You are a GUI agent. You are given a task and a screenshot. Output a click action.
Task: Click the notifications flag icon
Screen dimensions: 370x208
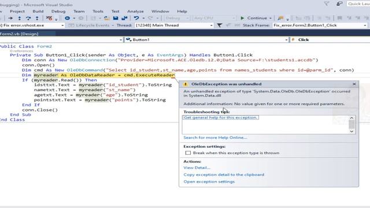click(327, 3)
